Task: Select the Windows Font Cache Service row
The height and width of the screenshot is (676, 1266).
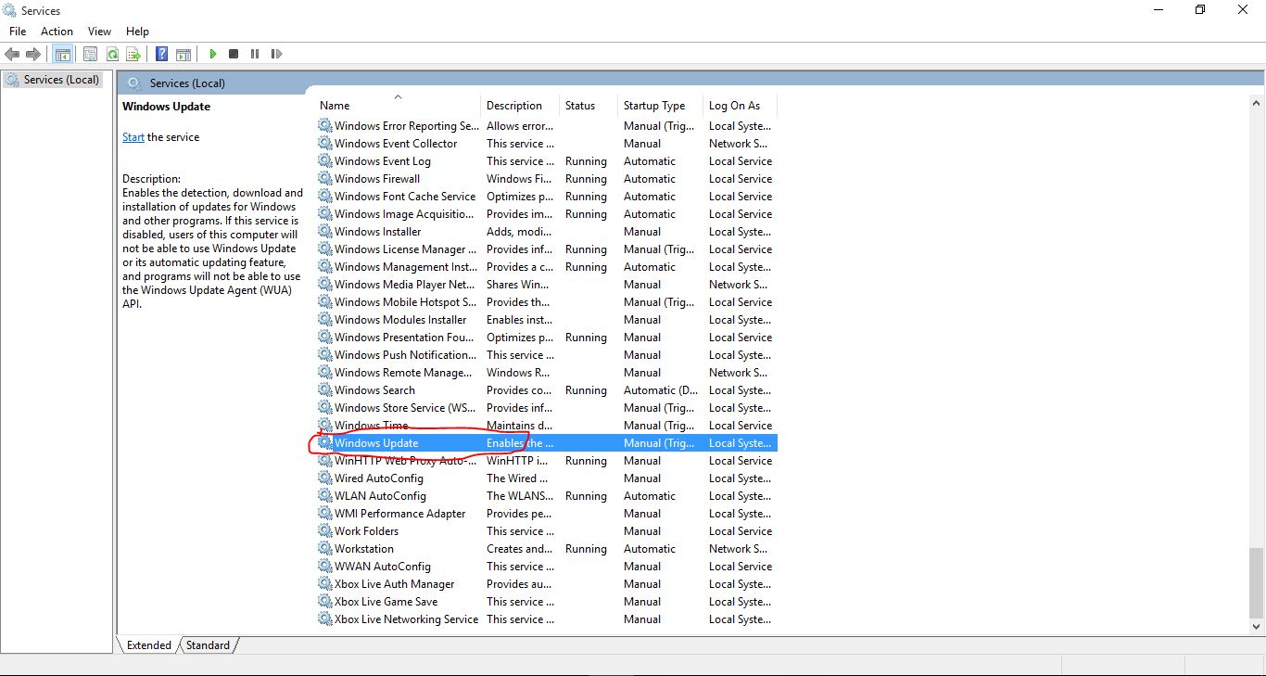Action: 547,197
